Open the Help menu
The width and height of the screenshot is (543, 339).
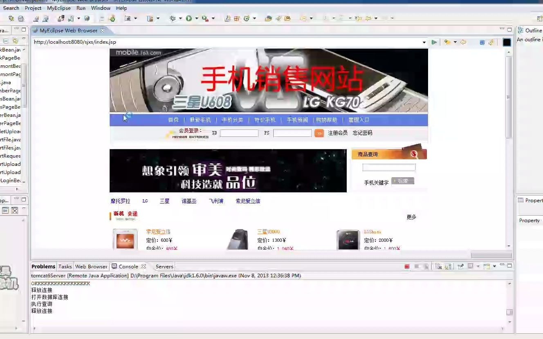pos(121,8)
